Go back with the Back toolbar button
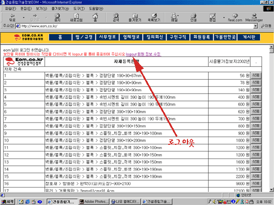Viewport: 274px width, 205px height. coord(12,17)
